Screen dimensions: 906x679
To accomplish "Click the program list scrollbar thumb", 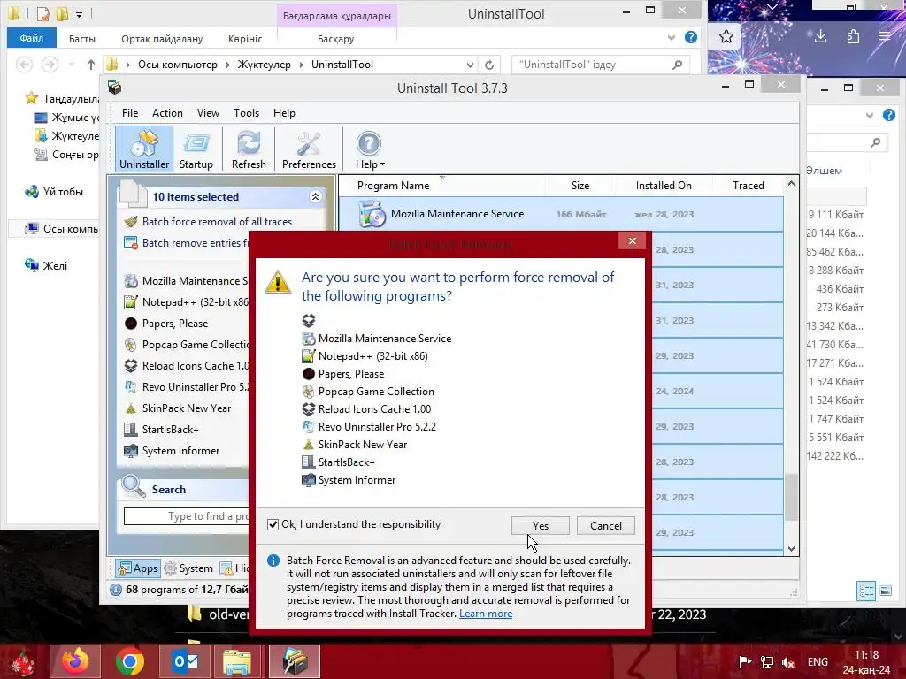I will 791,497.
